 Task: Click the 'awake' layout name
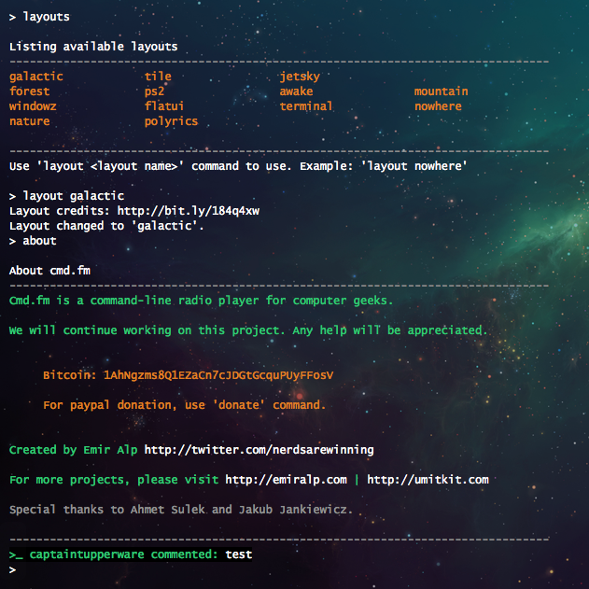[296, 91]
